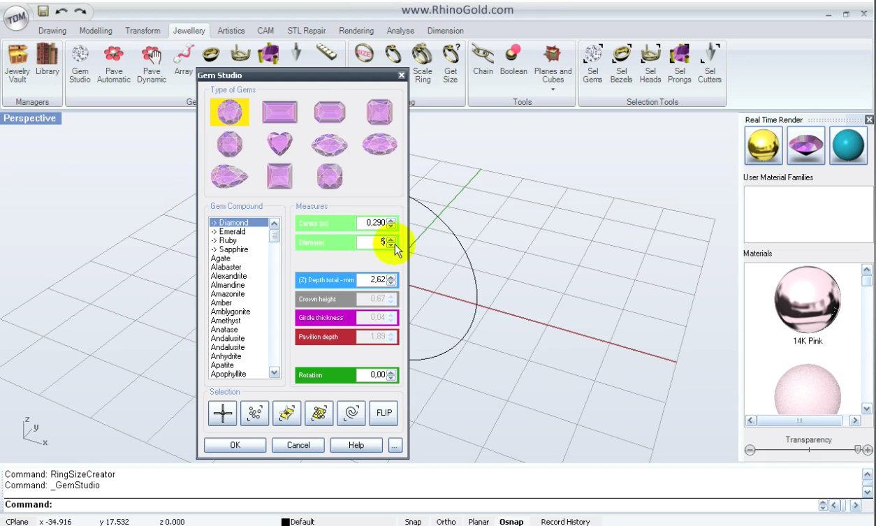
Task: Click the Save icon in title bar
Action: click(x=43, y=11)
